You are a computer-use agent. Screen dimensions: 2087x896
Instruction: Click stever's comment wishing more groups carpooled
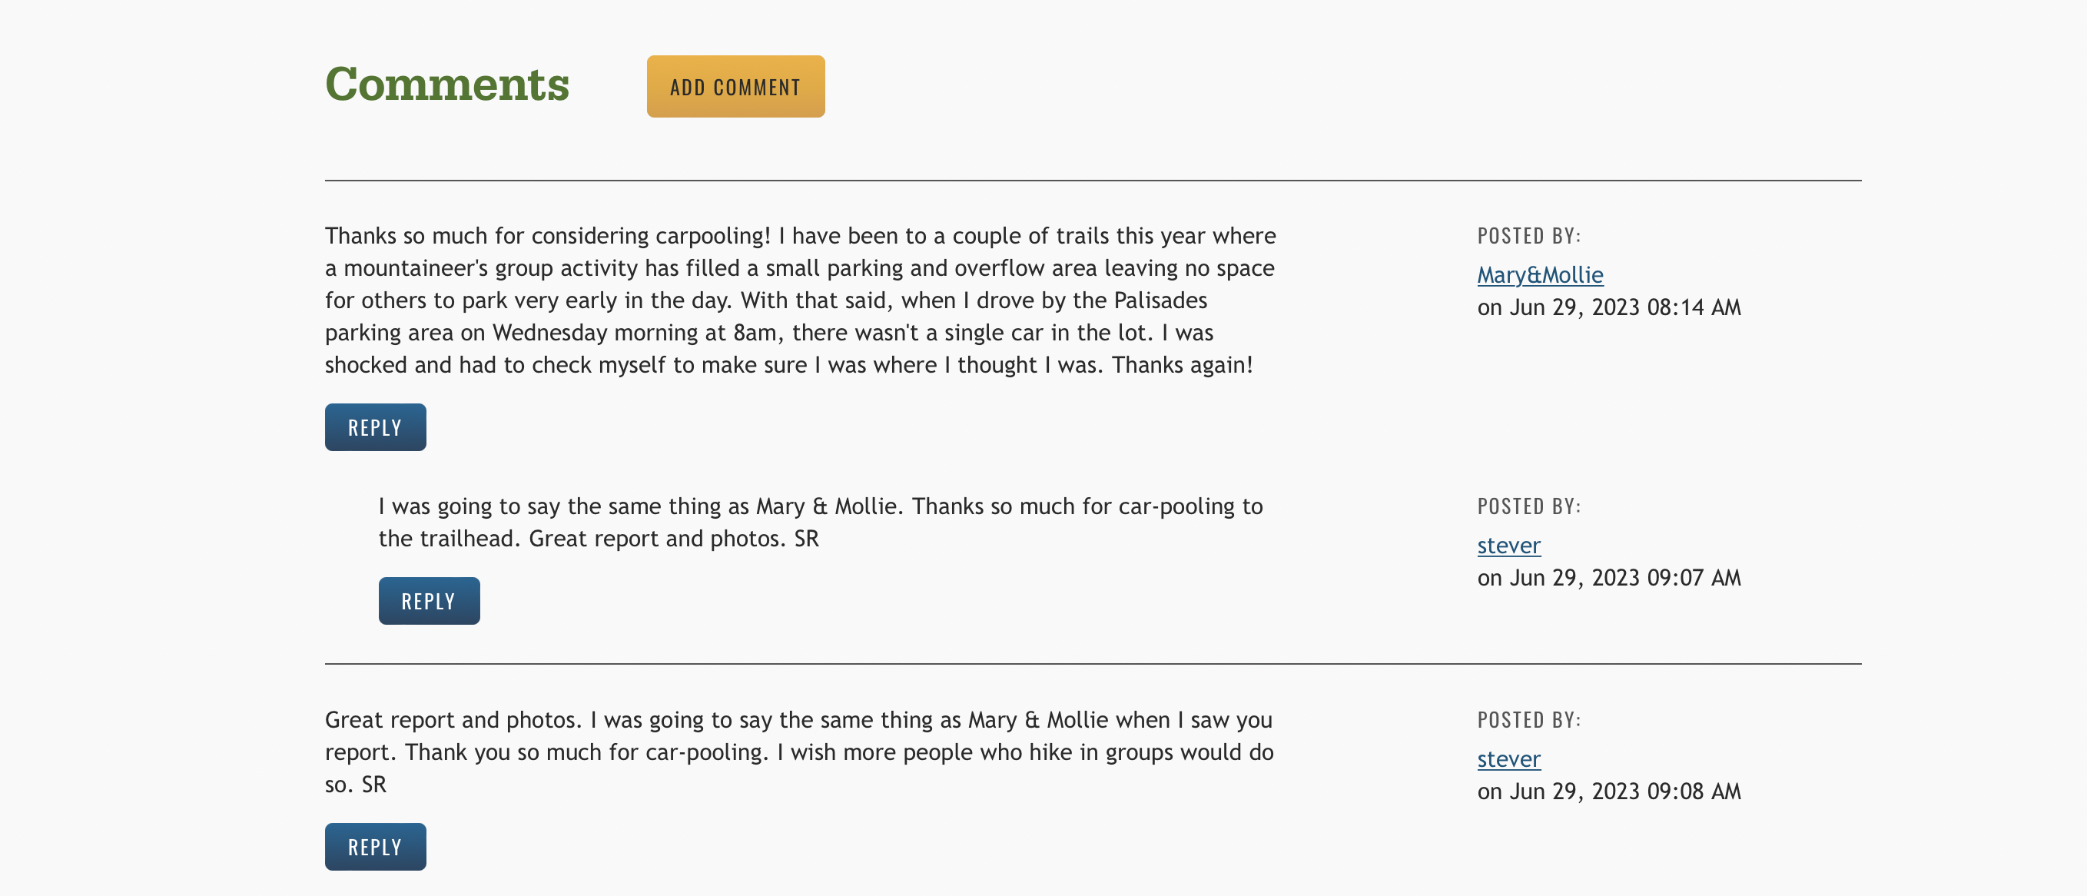click(x=799, y=752)
